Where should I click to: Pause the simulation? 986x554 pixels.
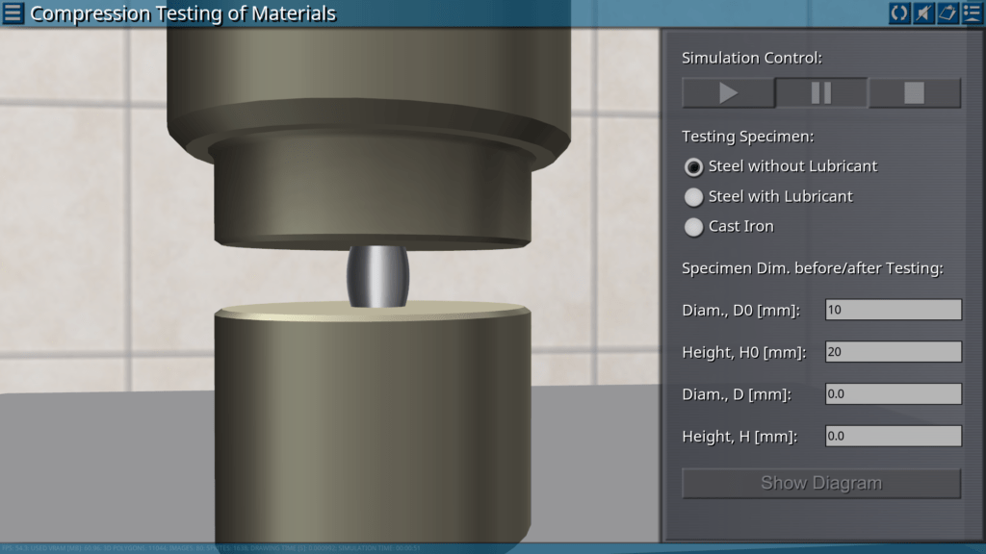(x=821, y=93)
